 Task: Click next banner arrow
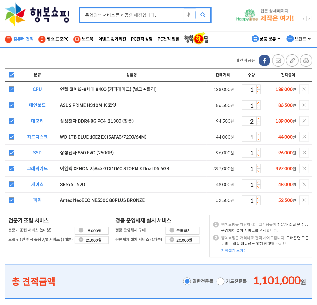[x=309, y=19]
